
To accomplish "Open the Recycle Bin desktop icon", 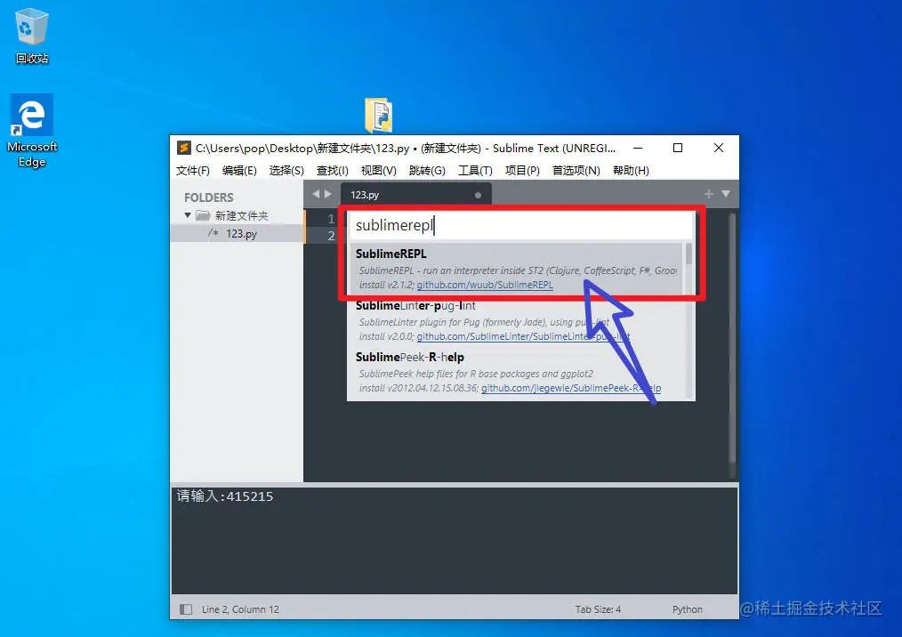I will click(32, 36).
